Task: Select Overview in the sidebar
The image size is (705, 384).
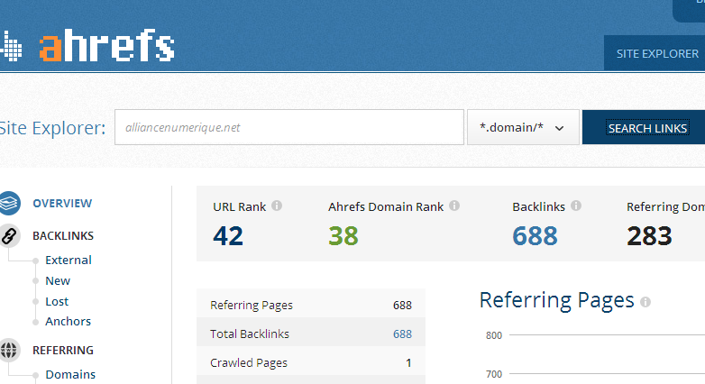Action: point(62,203)
